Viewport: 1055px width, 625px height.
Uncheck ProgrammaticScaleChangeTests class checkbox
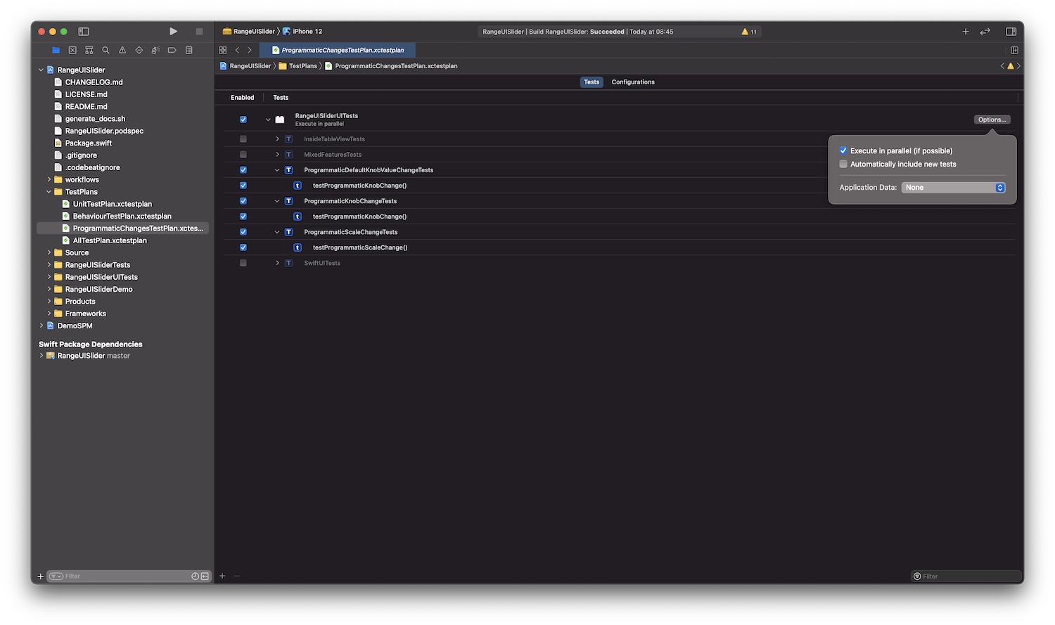click(x=243, y=232)
